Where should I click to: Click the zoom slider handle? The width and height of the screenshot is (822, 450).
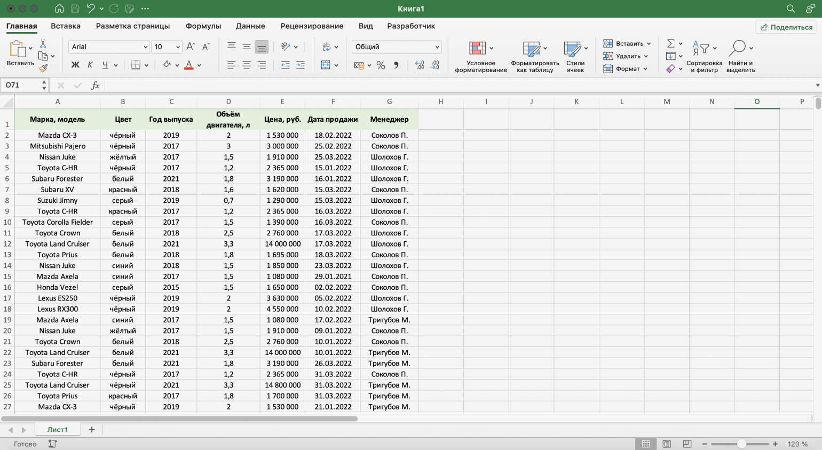click(741, 444)
